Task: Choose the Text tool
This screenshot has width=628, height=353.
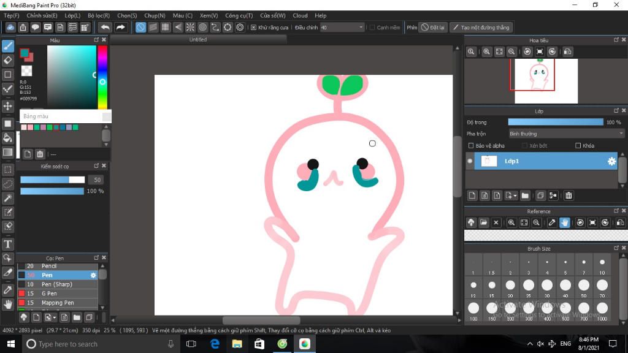Action: [x=7, y=244]
